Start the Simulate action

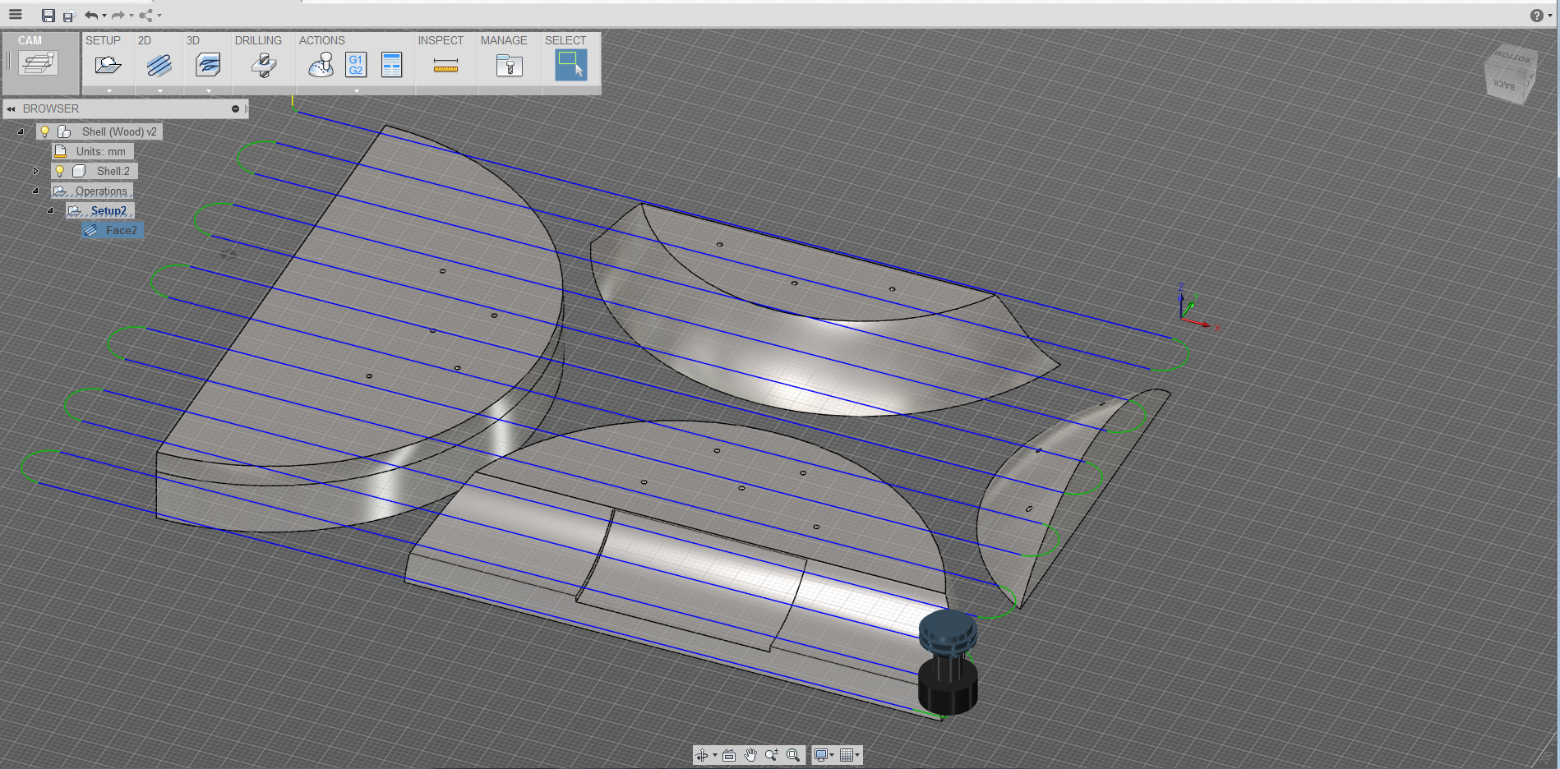coord(321,65)
